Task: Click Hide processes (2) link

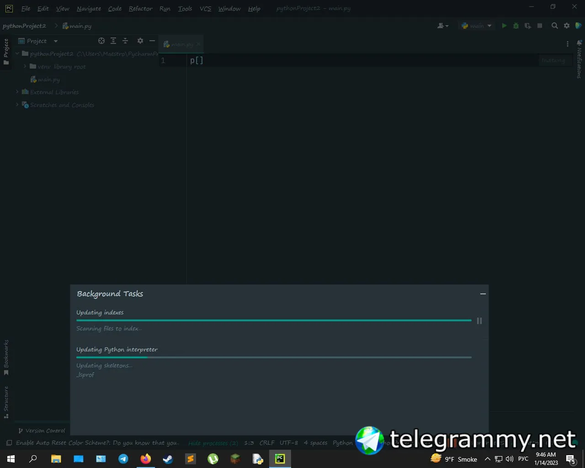Action: pyautogui.click(x=213, y=443)
